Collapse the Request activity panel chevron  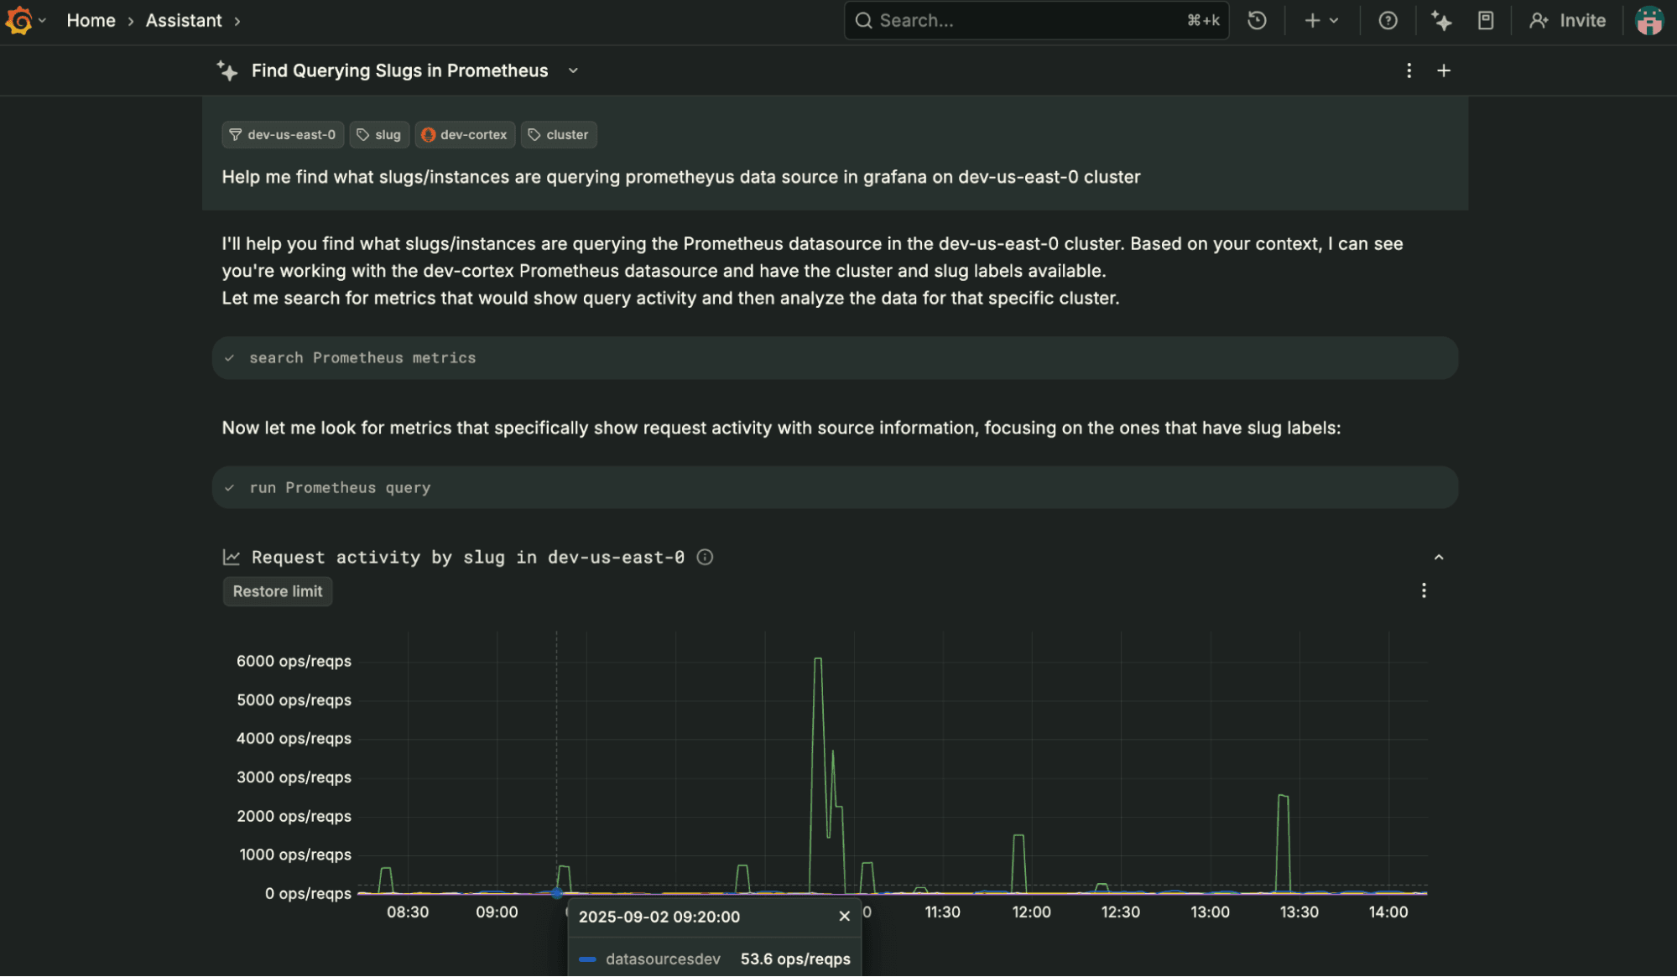point(1439,556)
